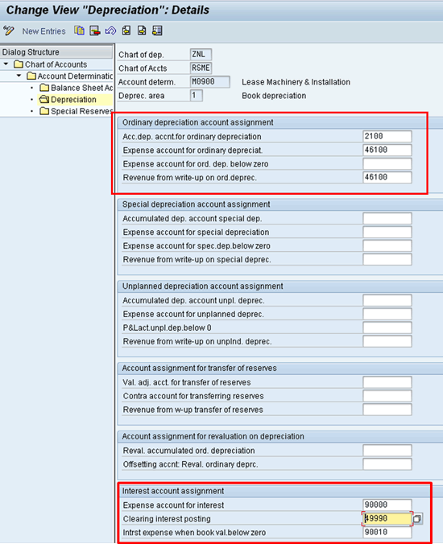Collapse the Chart of Accounts tree node
The height and width of the screenshot is (544, 443).
point(6,64)
